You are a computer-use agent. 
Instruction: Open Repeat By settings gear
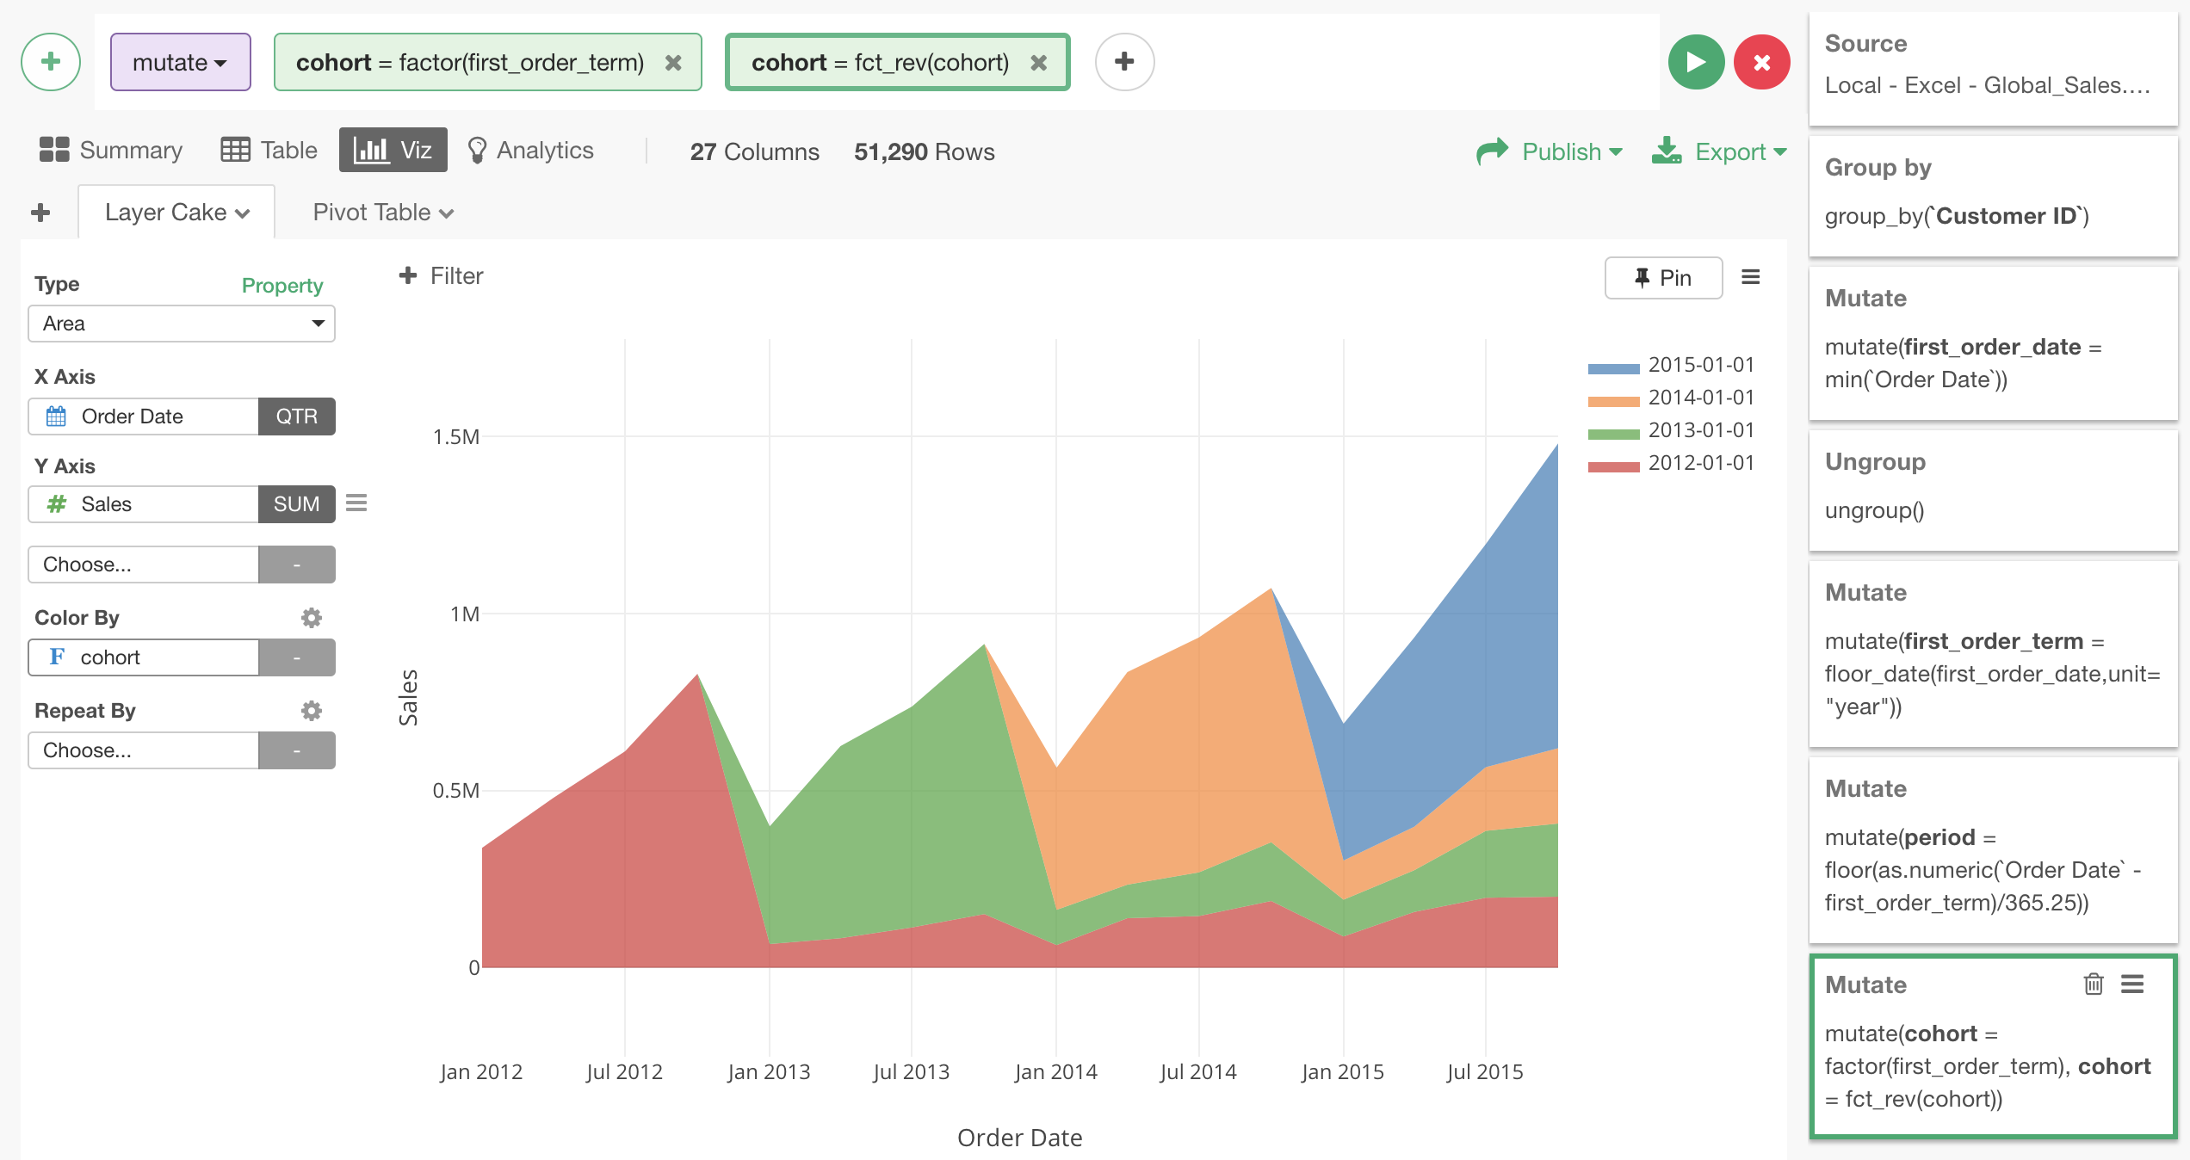click(311, 710)
